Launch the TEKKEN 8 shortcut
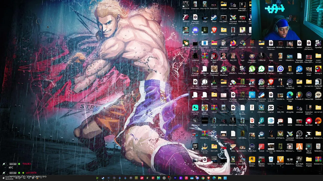Image resolution: width=323 pixels, height=181 pixels. coord(186,19)
